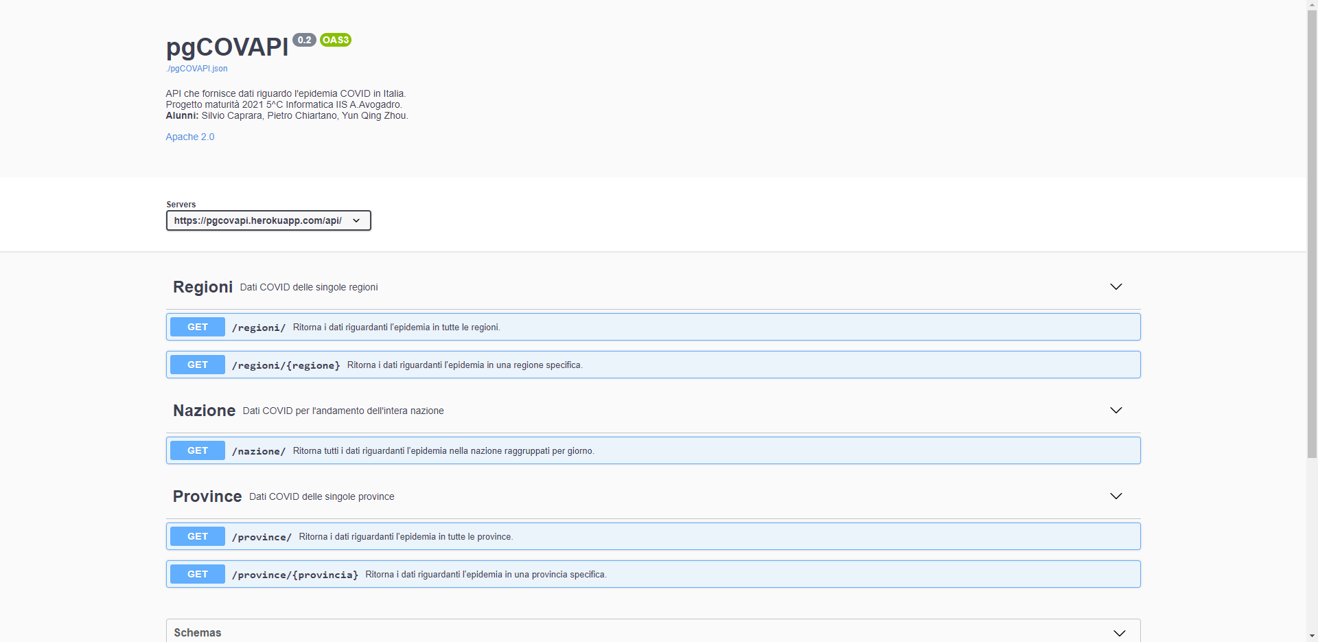Image resolution: width=1318 pixels, height=642 pixels.
Task: Click 'Dati COVID delle singole province' text
Action: pyautogui.click(x=322, y=496)
